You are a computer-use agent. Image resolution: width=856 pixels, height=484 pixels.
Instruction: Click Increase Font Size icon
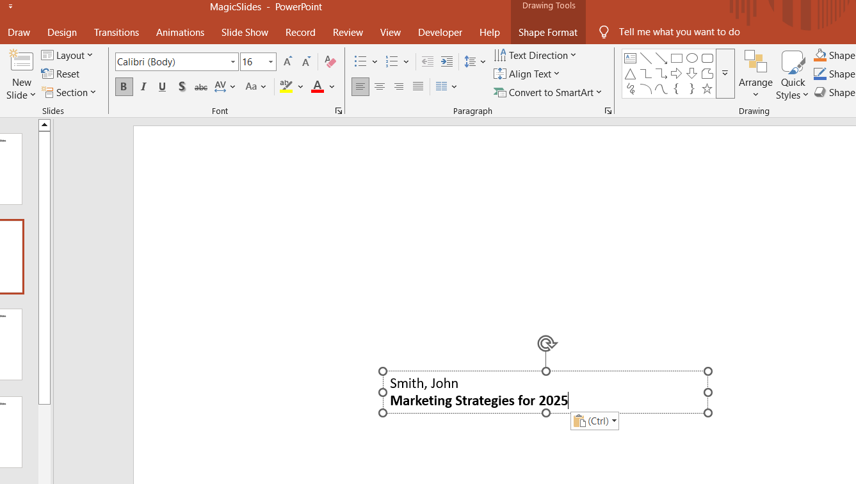[x=287, y=61]
